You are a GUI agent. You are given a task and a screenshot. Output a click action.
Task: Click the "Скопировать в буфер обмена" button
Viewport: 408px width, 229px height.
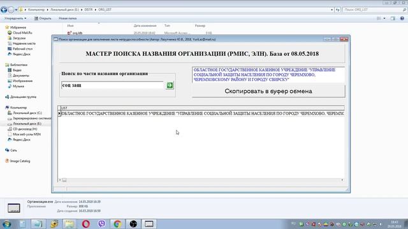[x=268, y=91]
